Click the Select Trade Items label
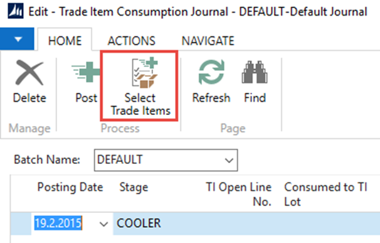Screen dimensions: 380x243 click(140, 104)
